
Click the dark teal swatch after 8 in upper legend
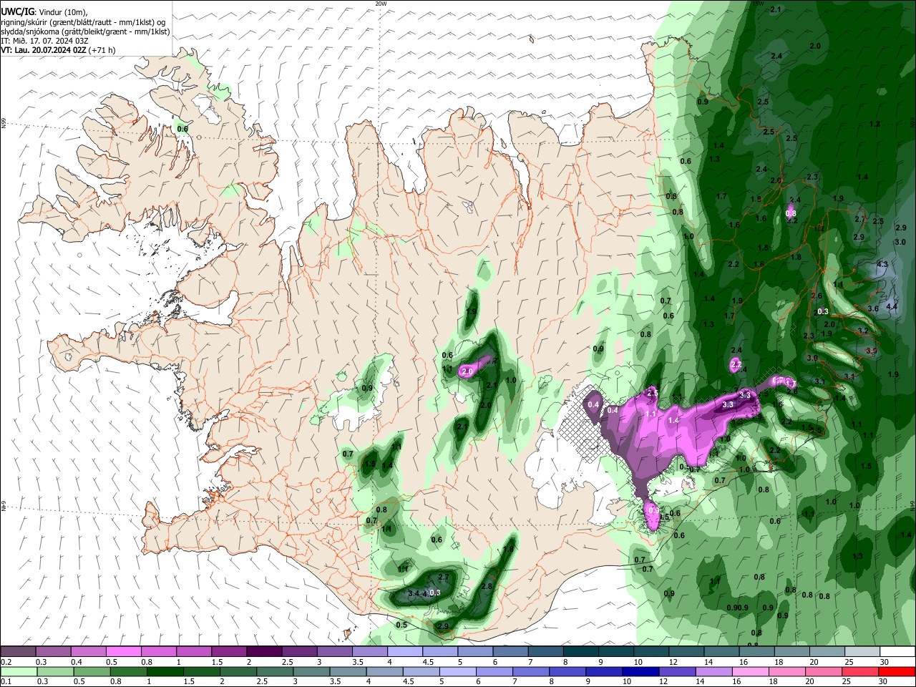[580, 651]
